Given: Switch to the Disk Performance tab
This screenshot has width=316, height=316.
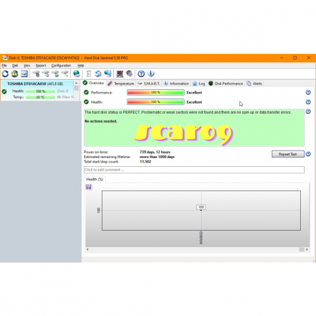Looking at the screenshot, I should click(x=226, y=83).
